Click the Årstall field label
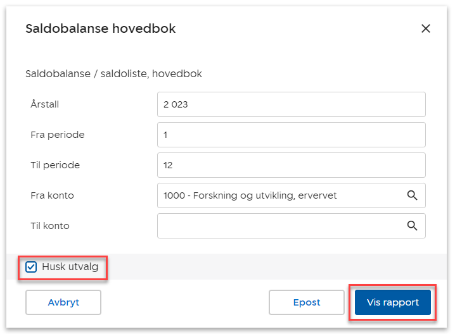Viewport: 455px width, 334px height. coord(44,104)
